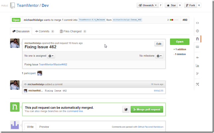Open the assignee gear dropdown
Viewport: 214px width, 133px height.
[x=51, y=56]
